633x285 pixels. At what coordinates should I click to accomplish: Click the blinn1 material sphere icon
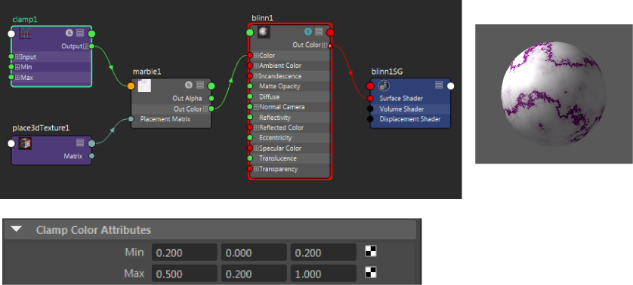(x=264, y=32)
